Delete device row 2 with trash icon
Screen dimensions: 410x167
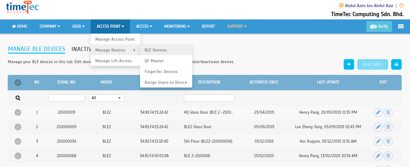(388, 127)
